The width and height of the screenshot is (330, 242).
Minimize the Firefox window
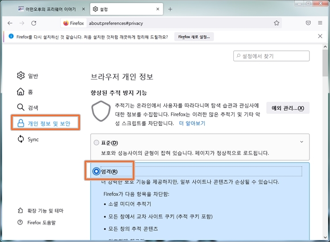pos(299,4)
